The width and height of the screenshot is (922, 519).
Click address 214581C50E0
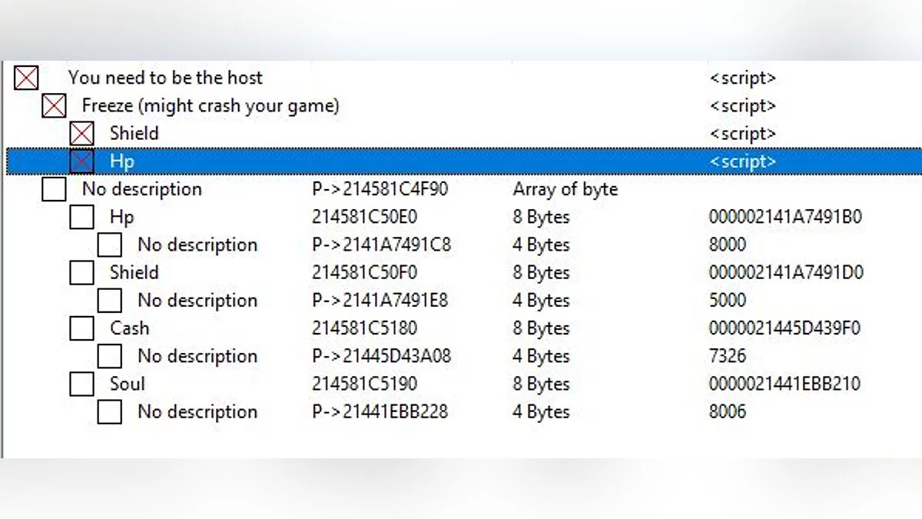coord(364,217)
